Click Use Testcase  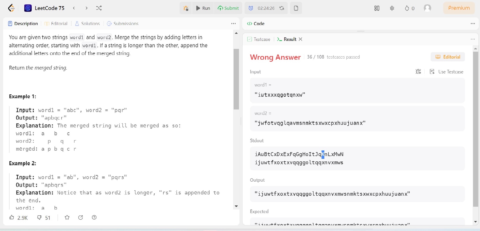tap(447, 72)
